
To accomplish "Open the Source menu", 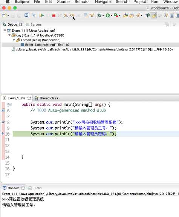I will (63, 2).
